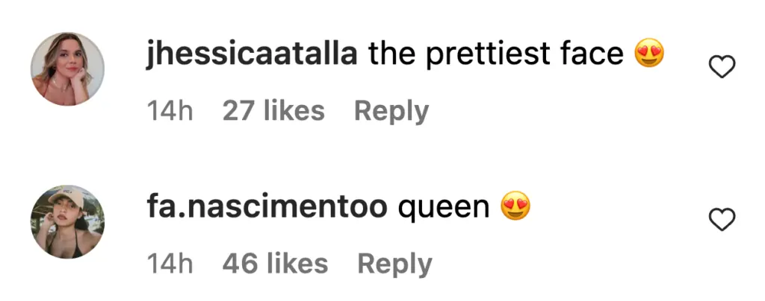765x301 pixels.
Task: Select the comment text 'queen'
Action: [444, 207]
